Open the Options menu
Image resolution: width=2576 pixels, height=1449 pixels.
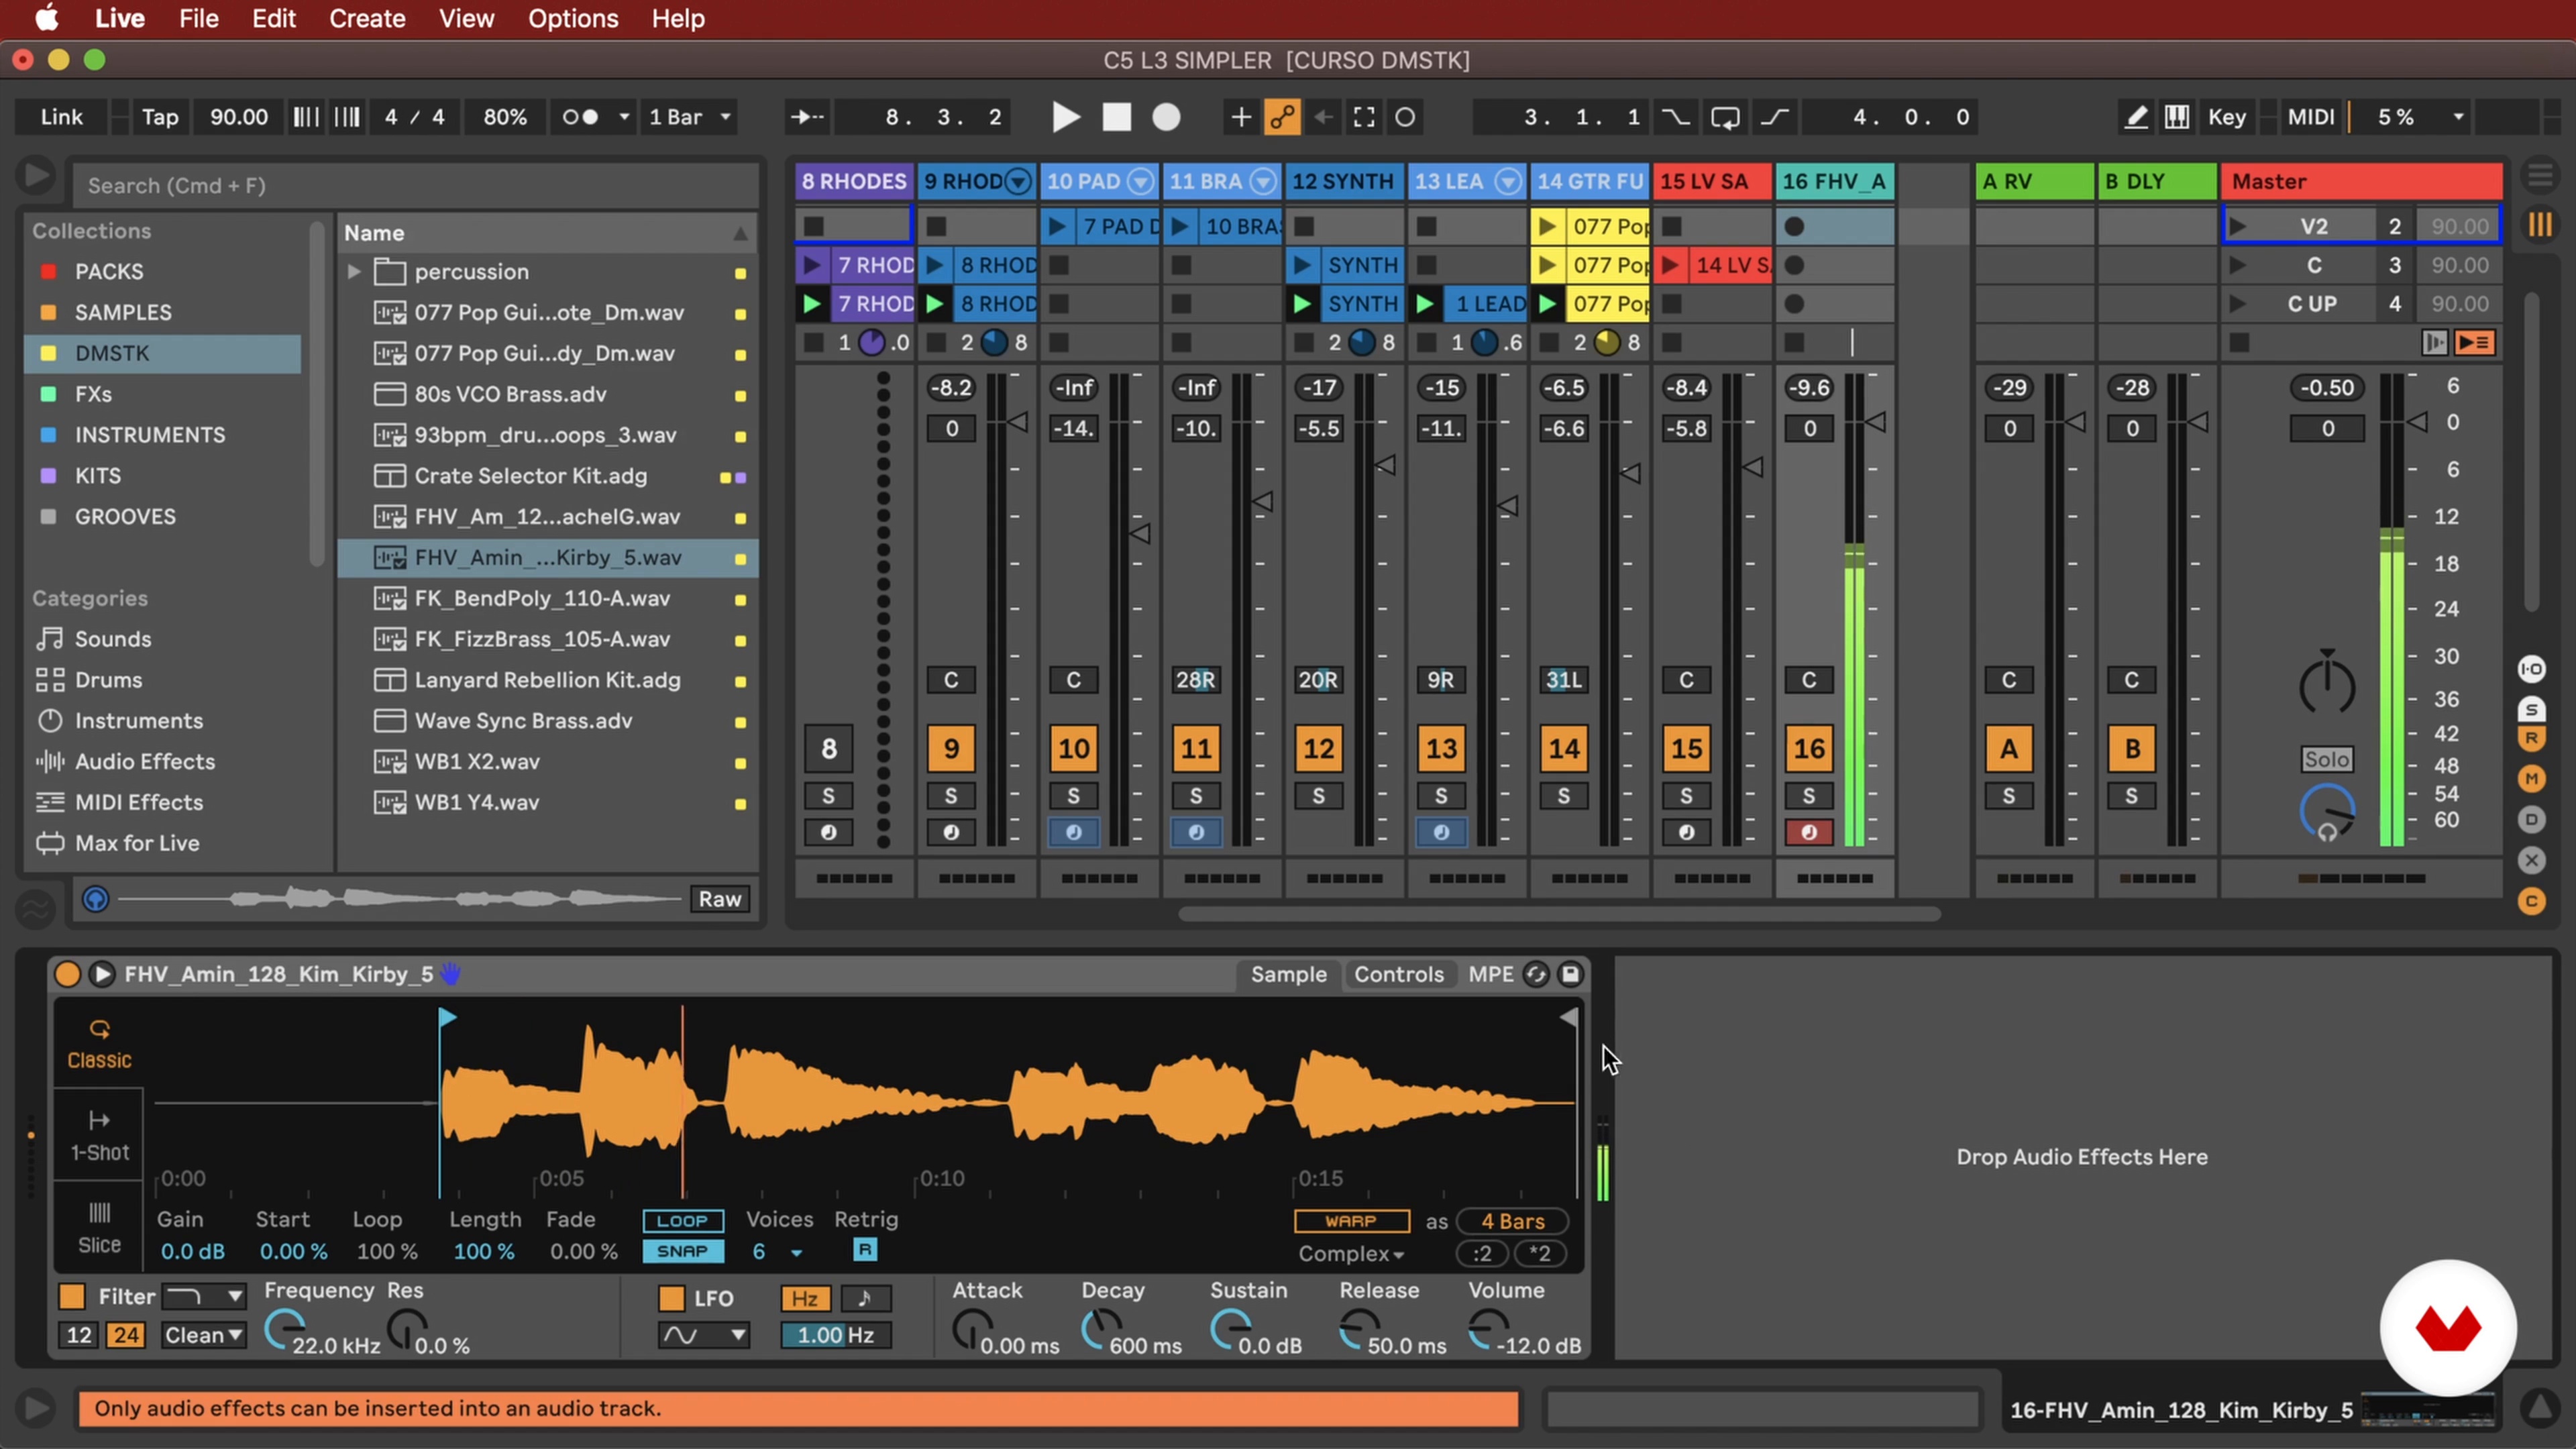coord(573,18)
